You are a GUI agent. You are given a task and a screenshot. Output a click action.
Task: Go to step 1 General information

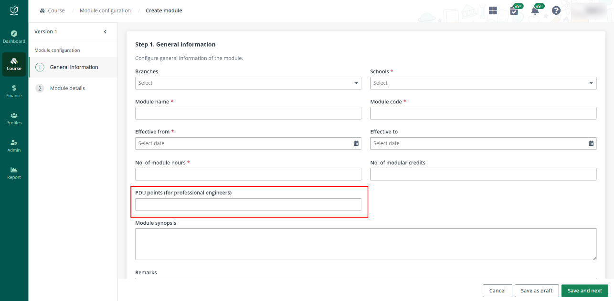pyautogui.click(x=73, y=67)
